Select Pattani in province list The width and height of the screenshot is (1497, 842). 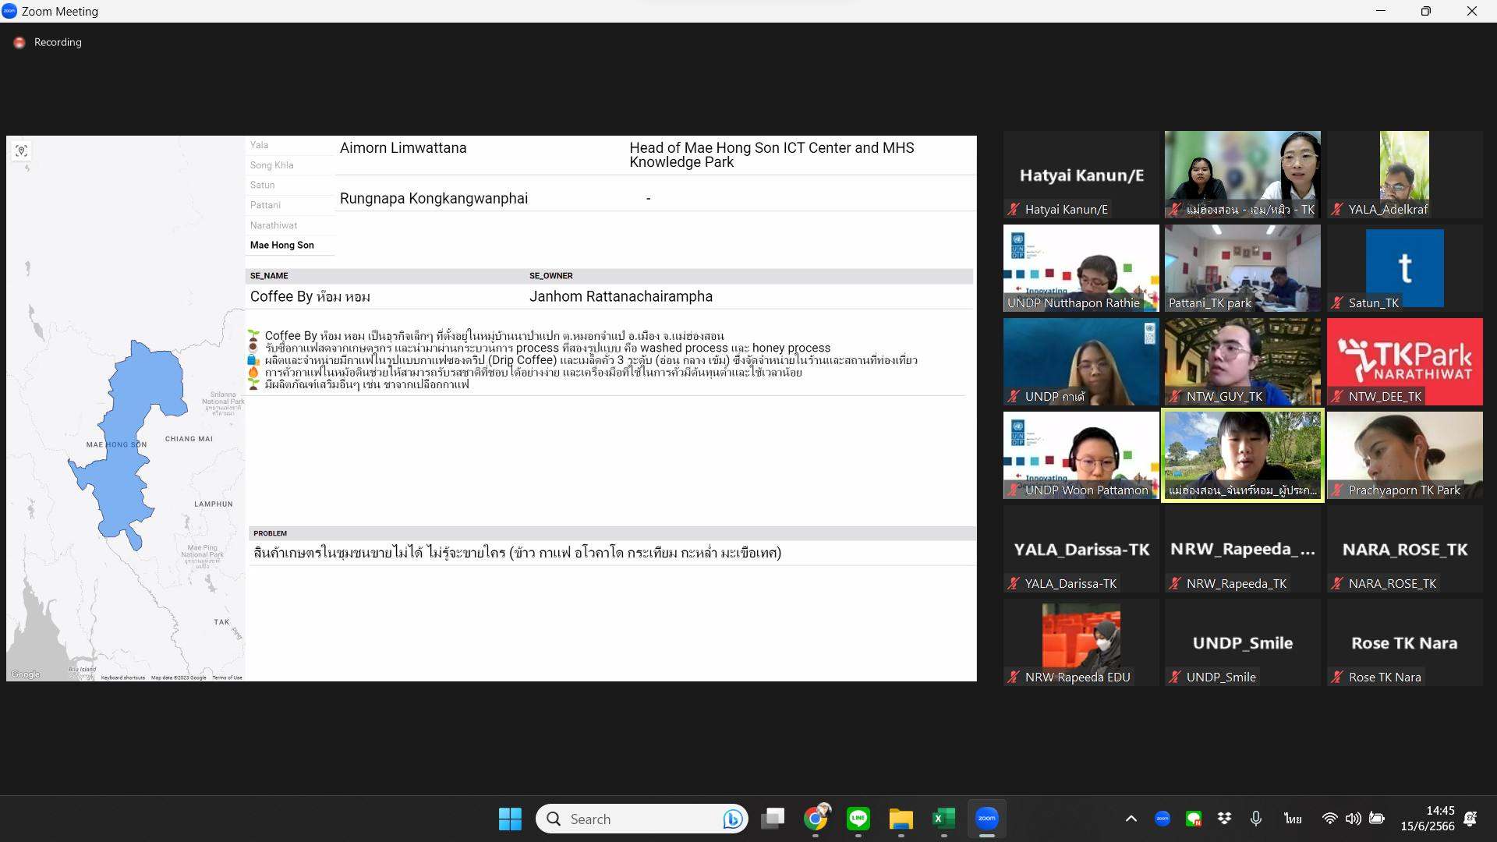coord(265,205)
